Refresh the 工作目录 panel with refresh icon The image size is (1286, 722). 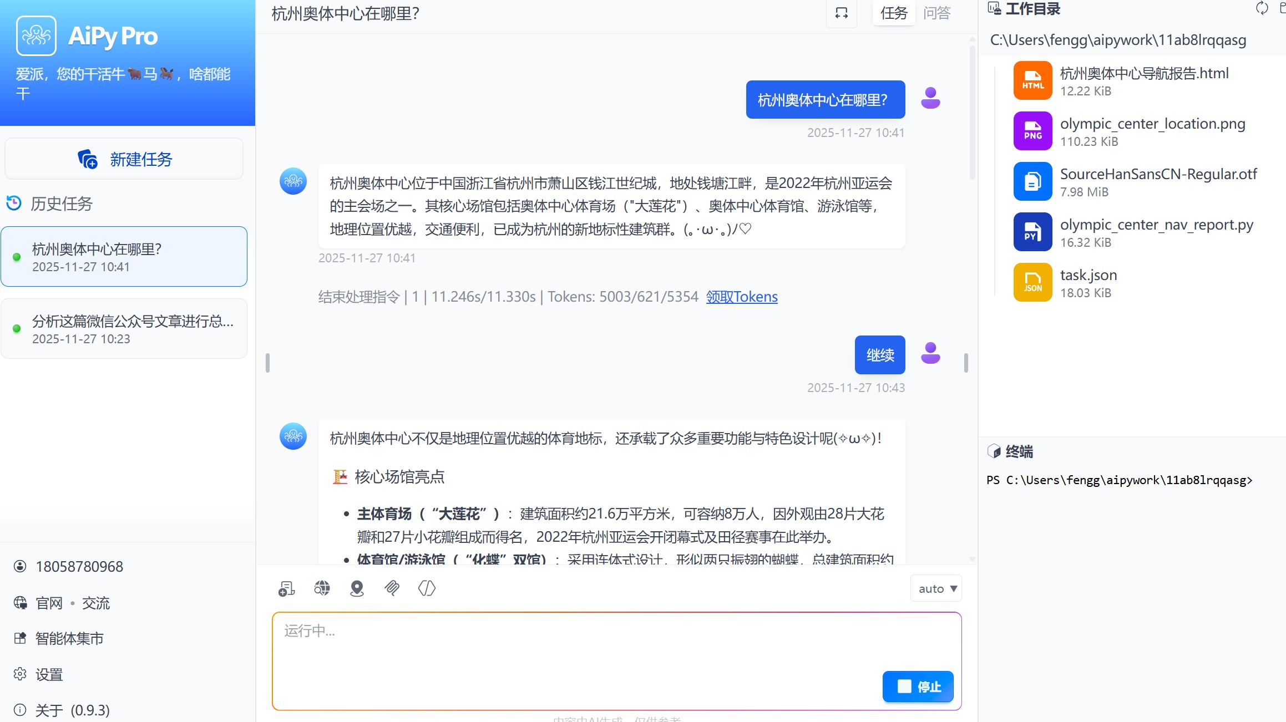1262,8
